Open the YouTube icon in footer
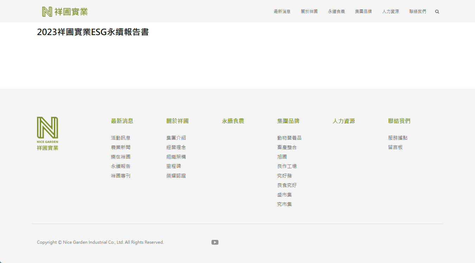 [x=215, y=242]
